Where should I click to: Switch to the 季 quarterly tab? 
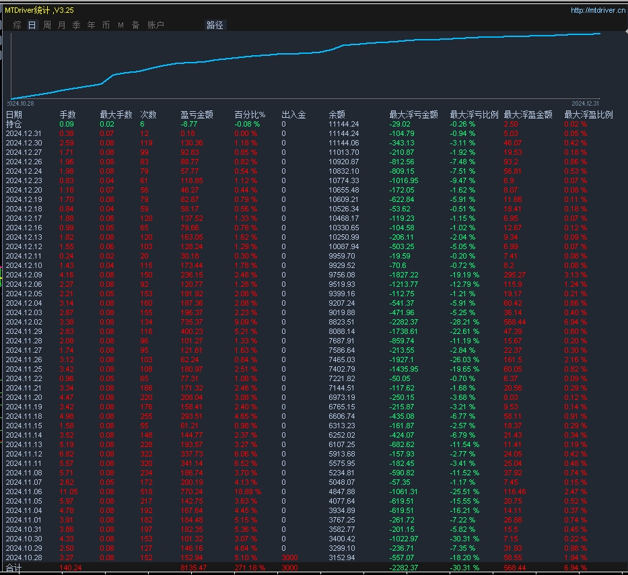coord(77,25)
